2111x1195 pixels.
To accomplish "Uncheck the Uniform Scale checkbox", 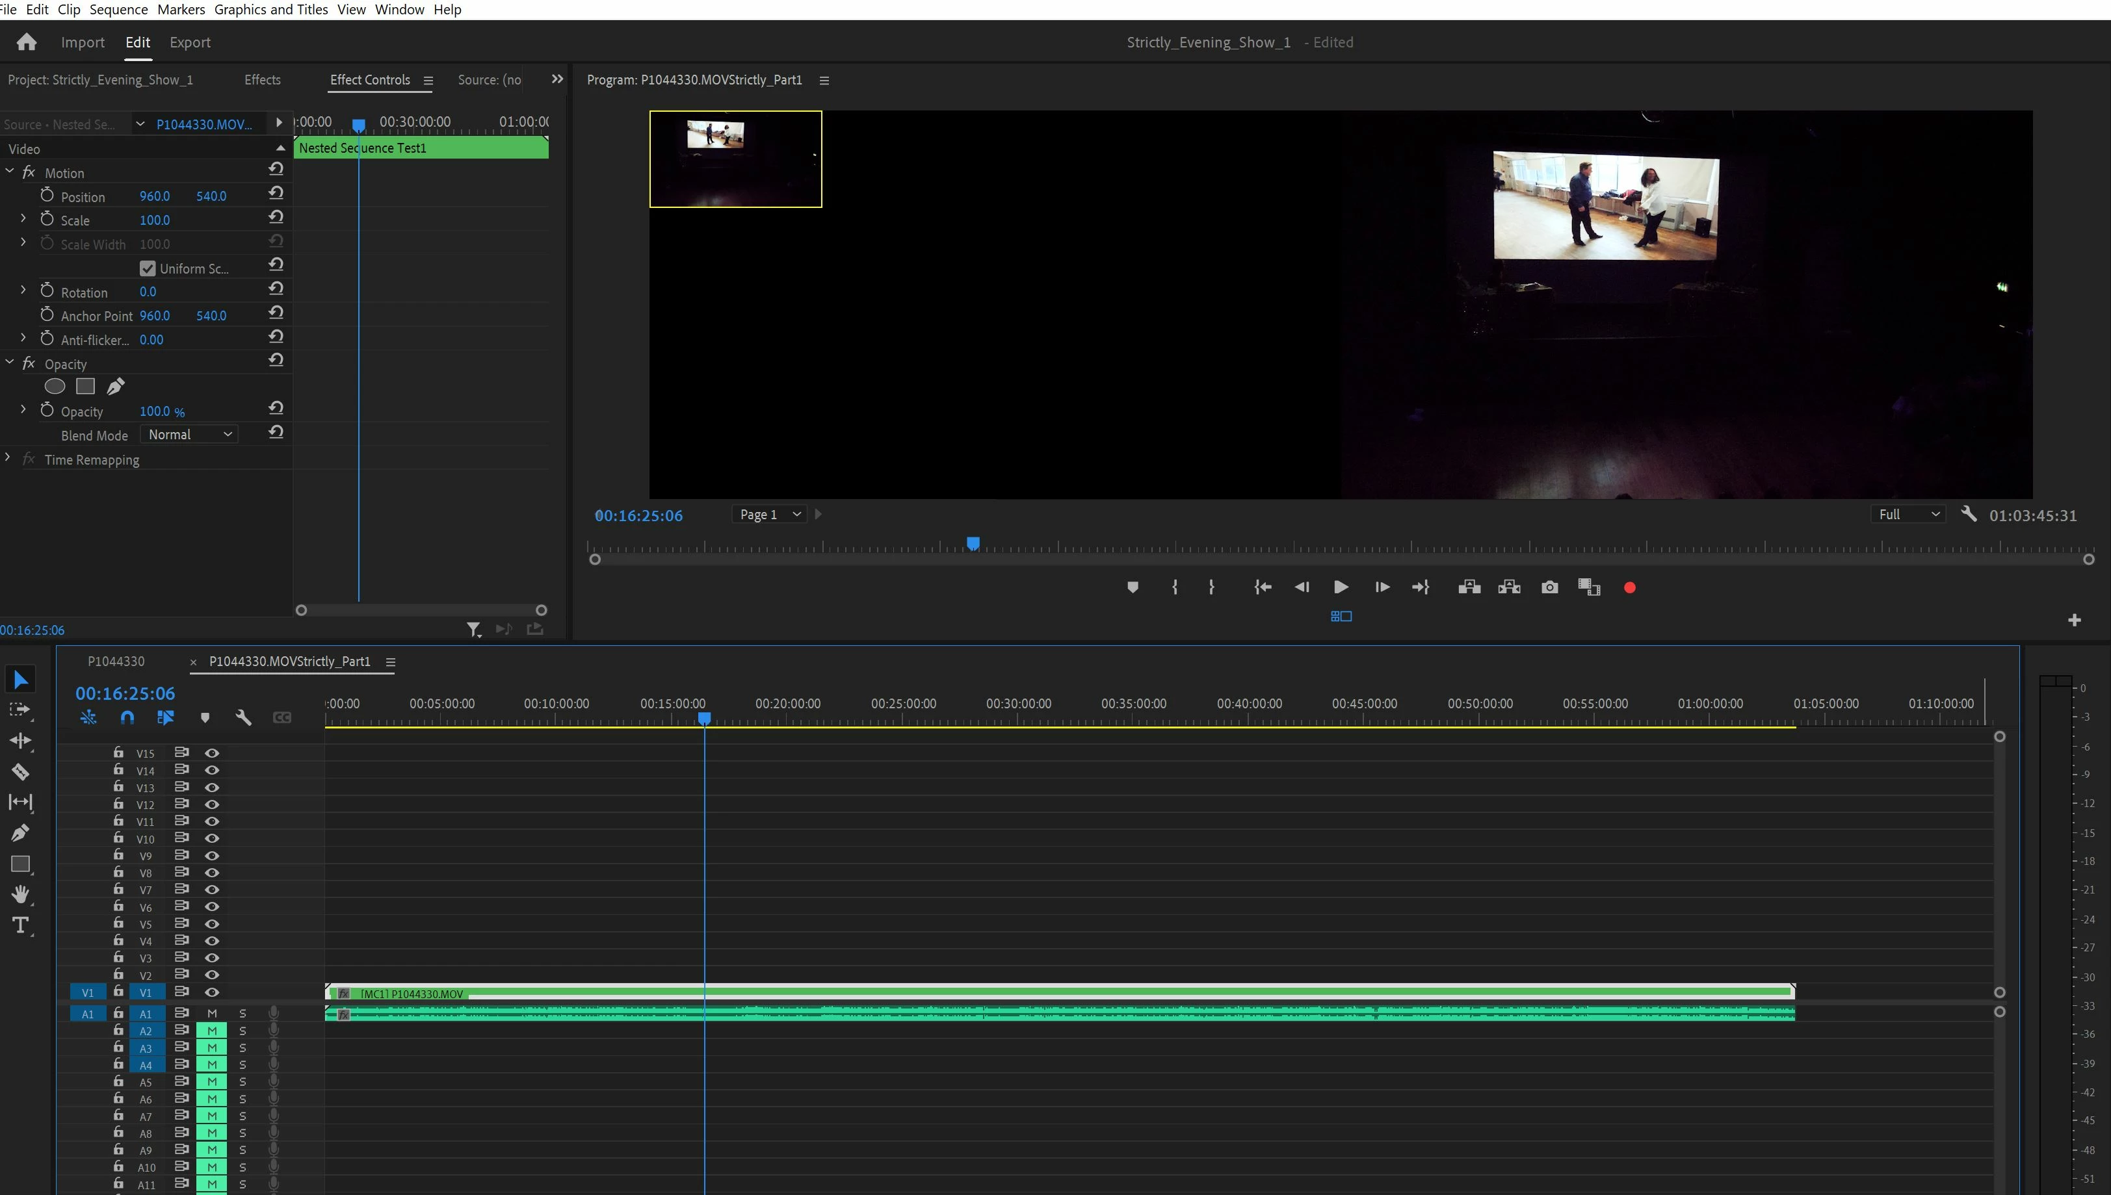I will tap(148, 268).
